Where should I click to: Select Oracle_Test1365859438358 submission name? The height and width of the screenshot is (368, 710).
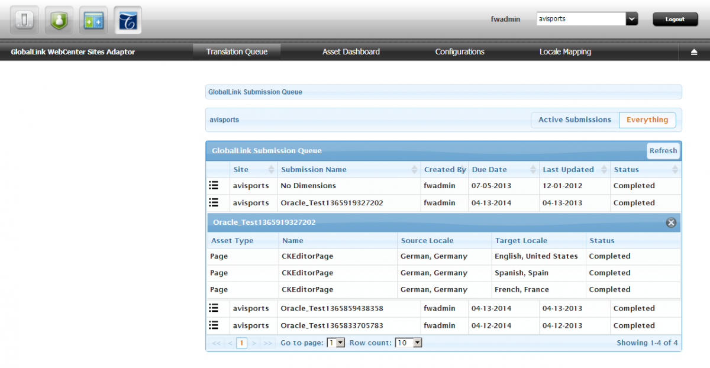tap(332, 308)
